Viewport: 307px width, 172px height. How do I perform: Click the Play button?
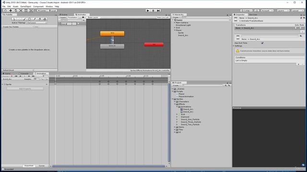pos(148,11)
